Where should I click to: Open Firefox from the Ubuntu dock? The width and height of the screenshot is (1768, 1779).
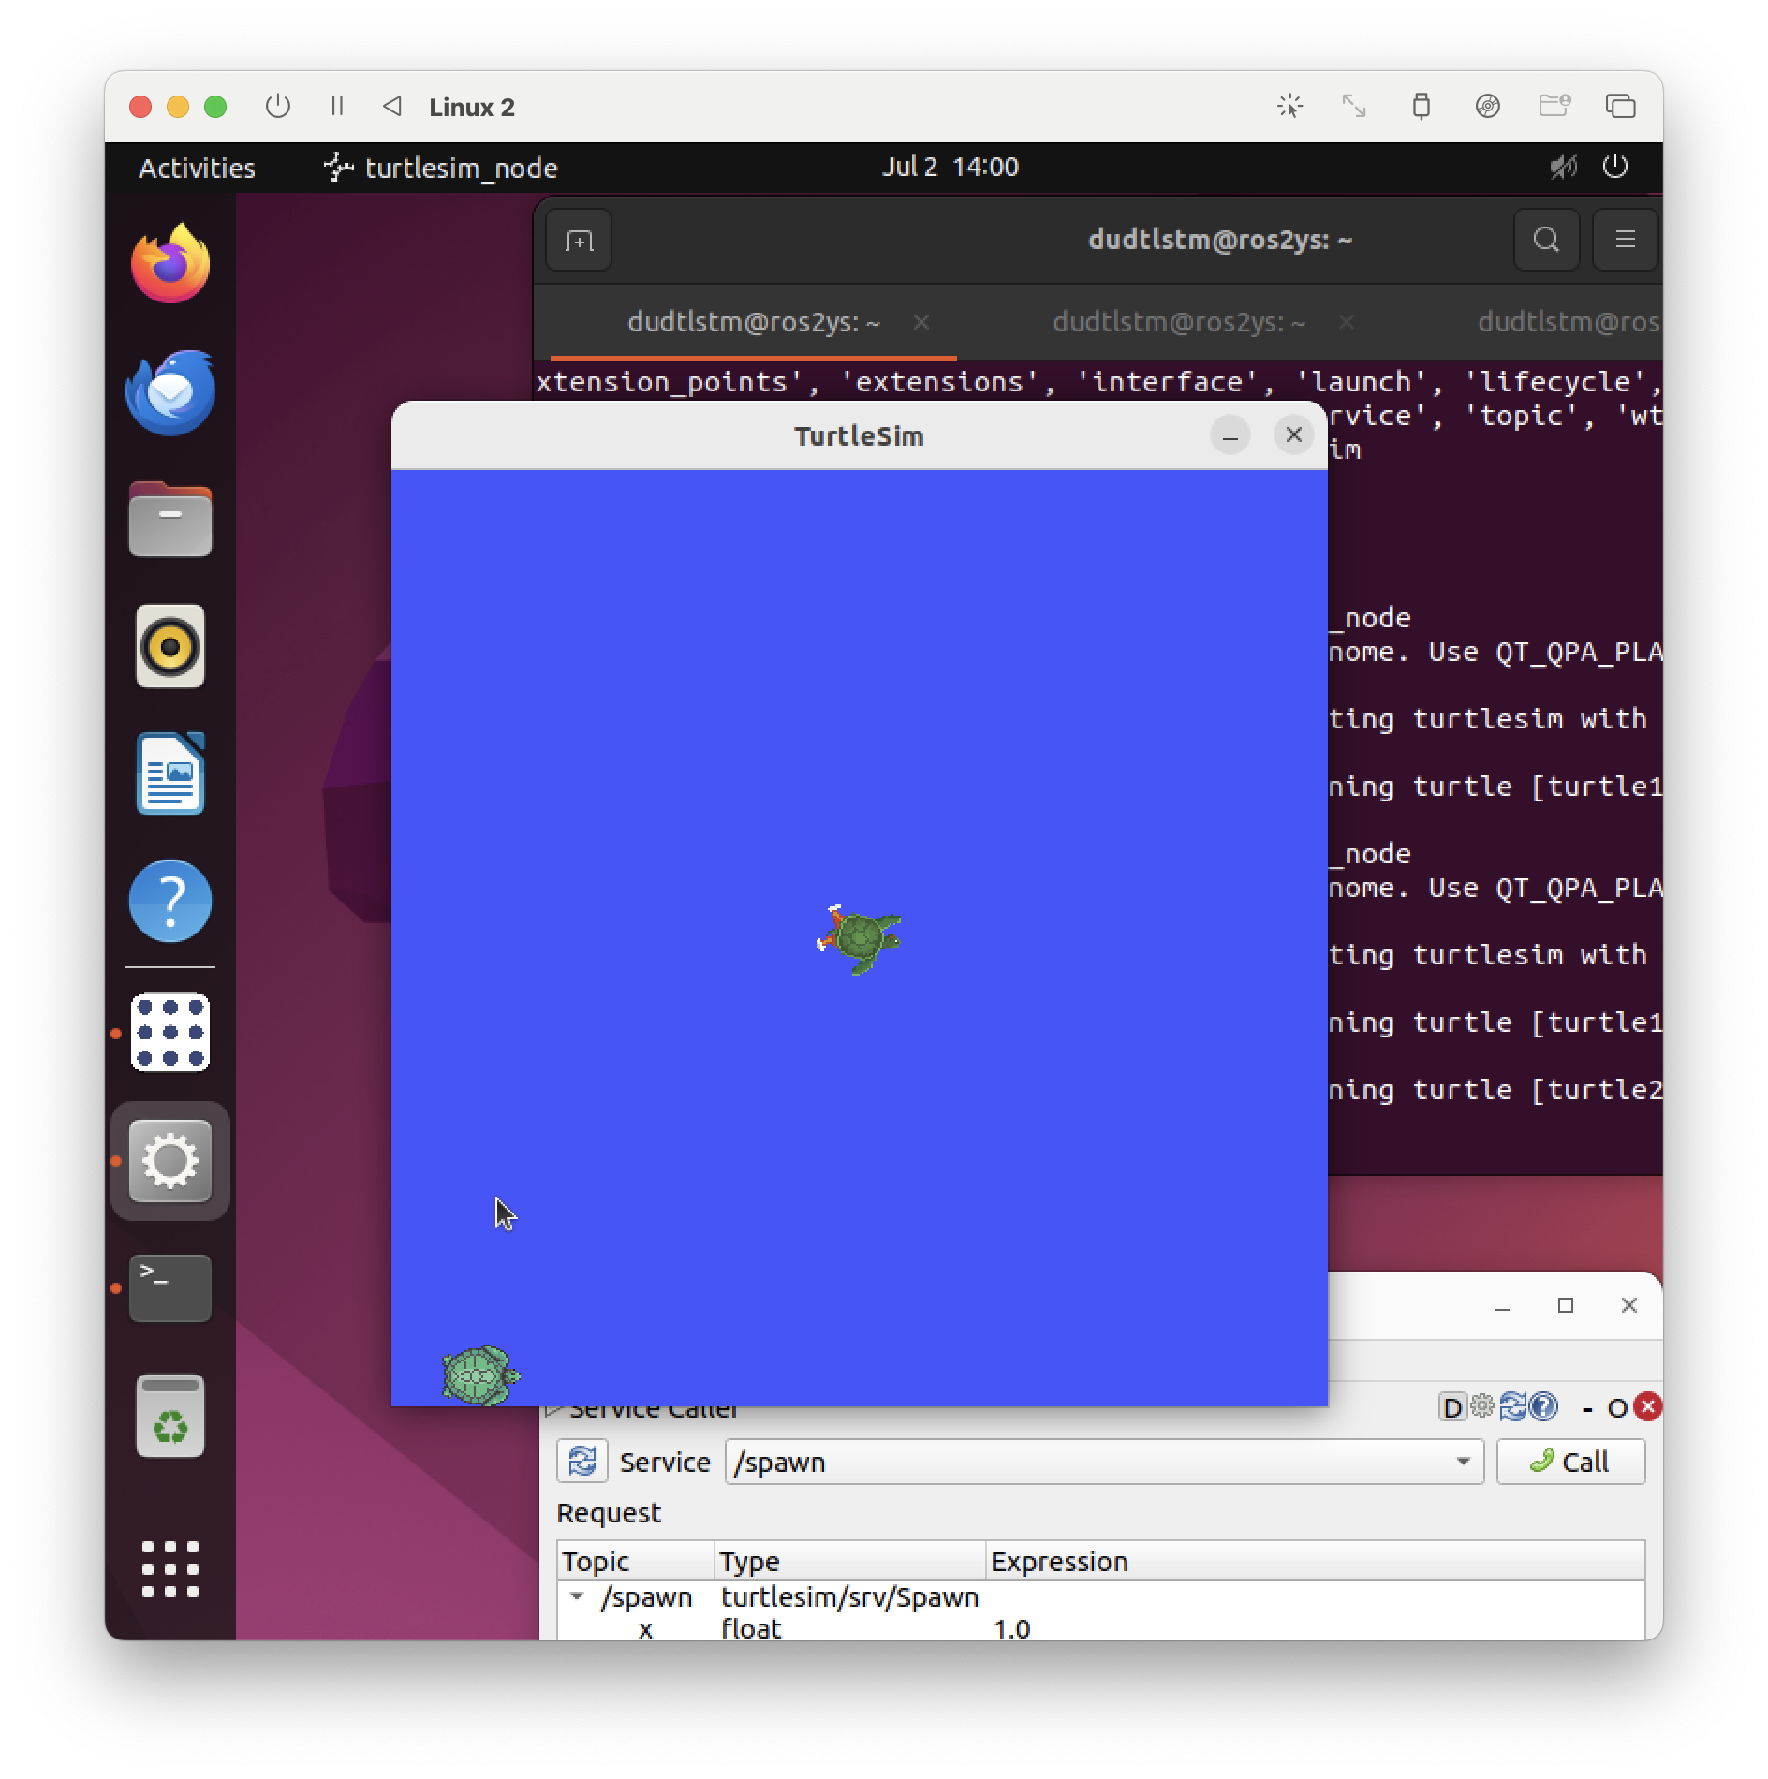pyautogui.click(x=169, y=264)
